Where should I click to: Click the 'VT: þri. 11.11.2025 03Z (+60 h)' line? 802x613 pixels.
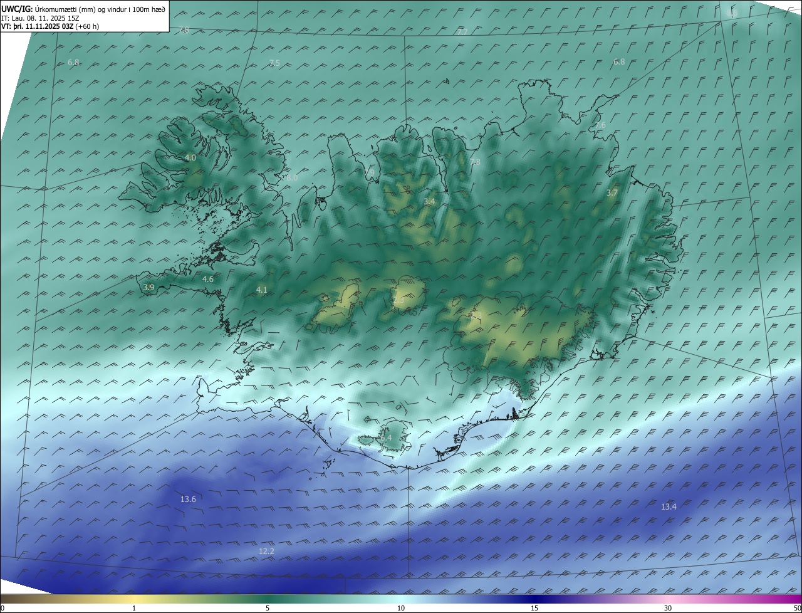click(50, 26)
